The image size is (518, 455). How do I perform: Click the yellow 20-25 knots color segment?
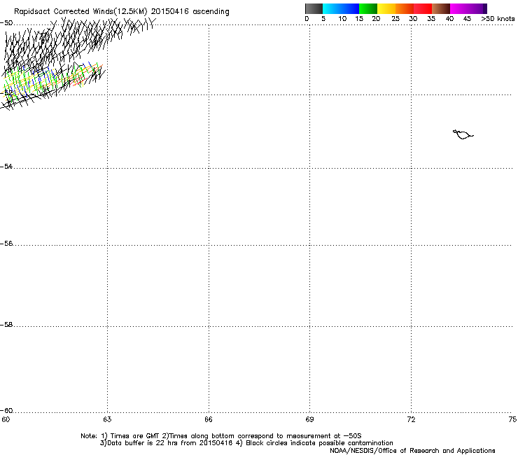tap(386, 8)
